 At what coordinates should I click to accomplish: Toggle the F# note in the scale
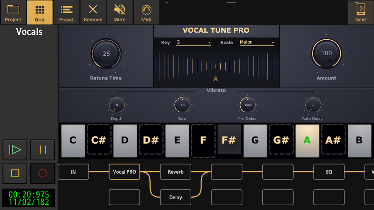[x=229, y=140]
